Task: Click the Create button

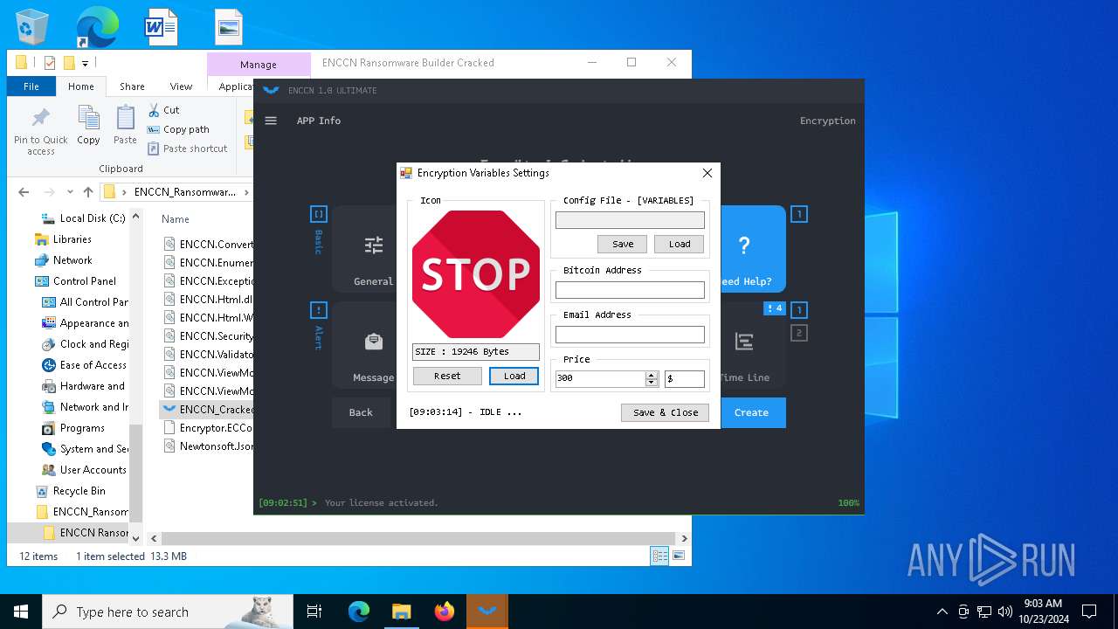Action: click(x=752, y=412)
